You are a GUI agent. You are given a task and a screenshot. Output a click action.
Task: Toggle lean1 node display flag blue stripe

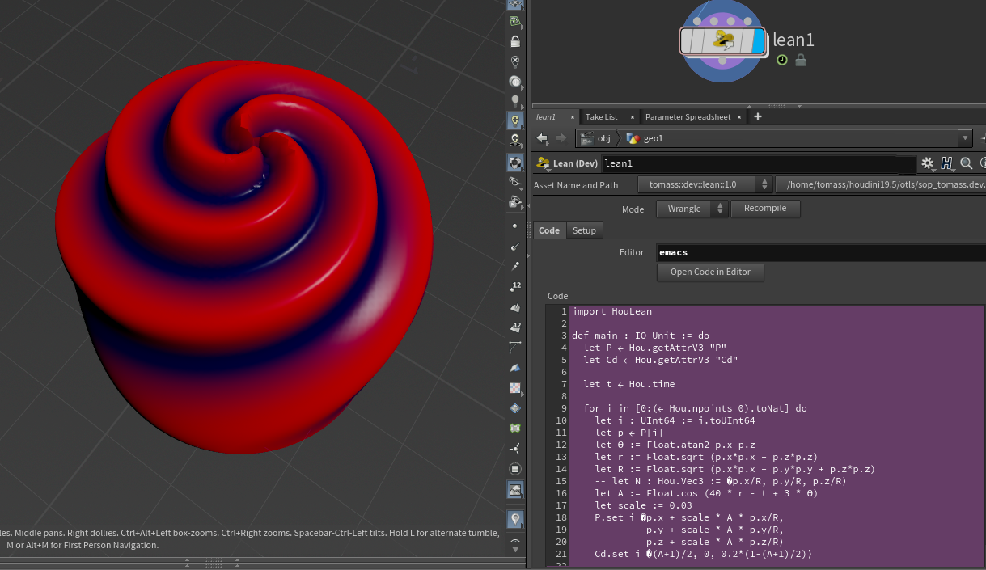coord(757,40)
